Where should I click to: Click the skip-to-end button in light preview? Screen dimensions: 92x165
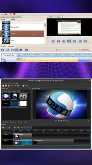pyautogui.click(x=86, y=41)
